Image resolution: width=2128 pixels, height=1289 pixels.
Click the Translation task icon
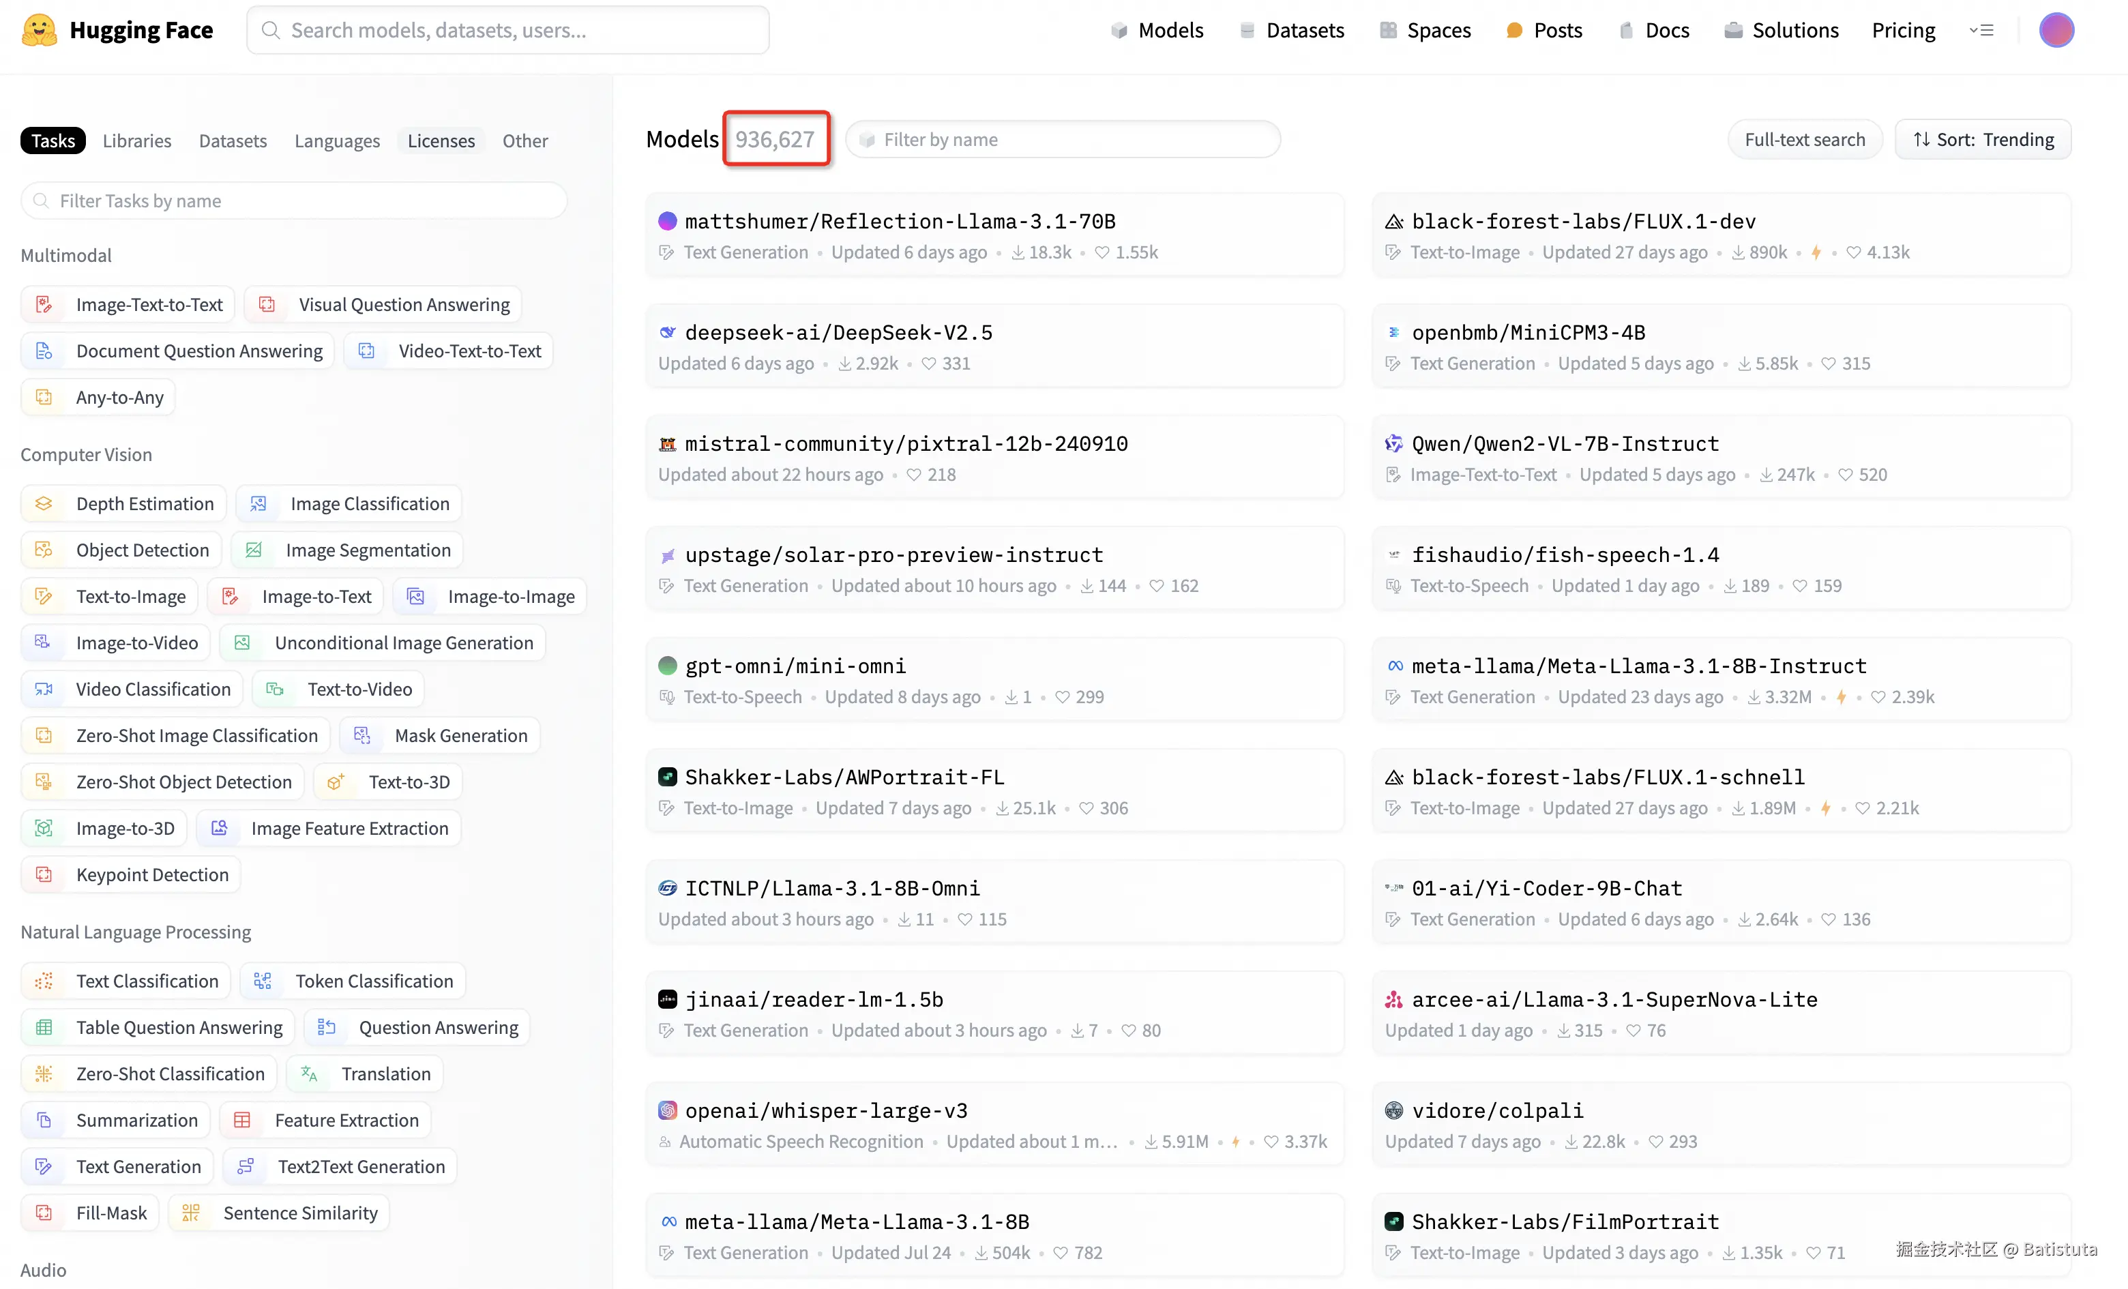309,1073
